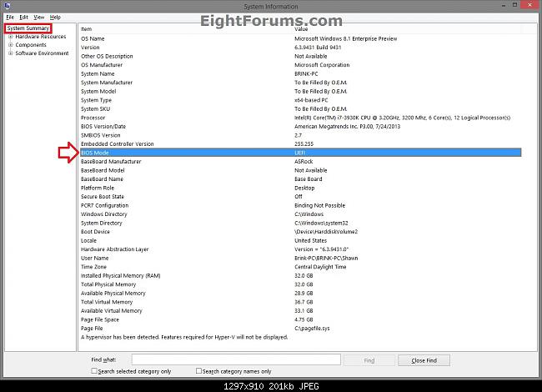Select the Embedded Controller Version row
Image resolution: width=542 pixels, height=392 pixels.
[x=300, y=143]
